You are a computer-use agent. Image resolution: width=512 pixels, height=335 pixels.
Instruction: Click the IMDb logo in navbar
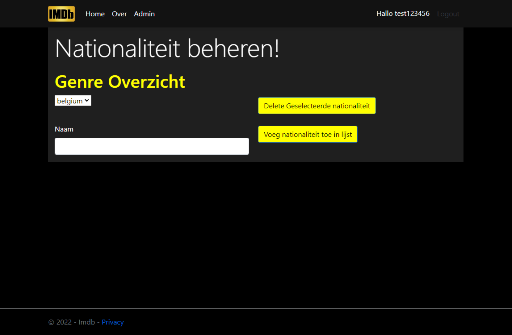[x=61, y=14]
